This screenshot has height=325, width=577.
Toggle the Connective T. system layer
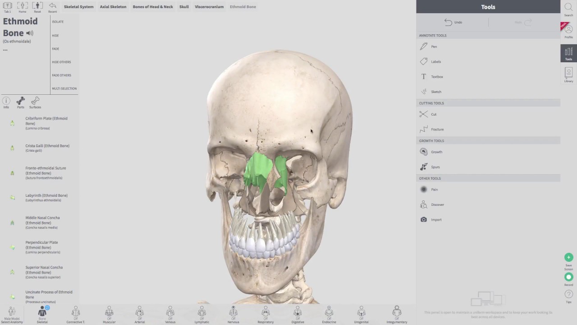pyautogui.click(x=76, y=315)
